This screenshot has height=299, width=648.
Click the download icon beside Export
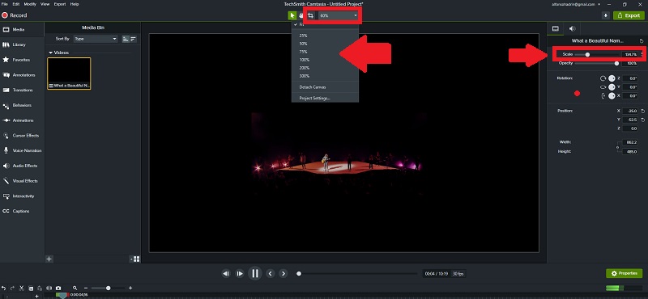coord(605,15)
